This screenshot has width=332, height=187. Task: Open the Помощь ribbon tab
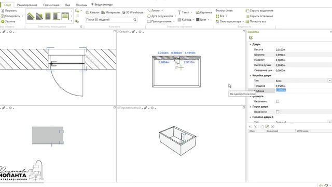[x=81, y=5]
